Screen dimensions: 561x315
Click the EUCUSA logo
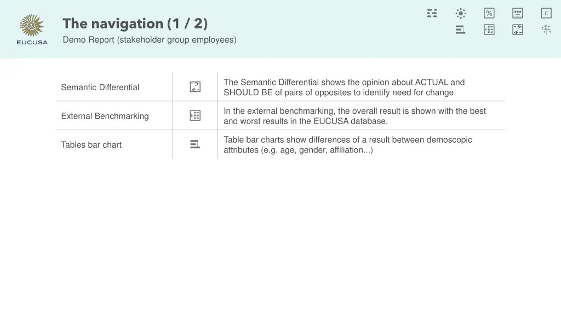[32, 30]
